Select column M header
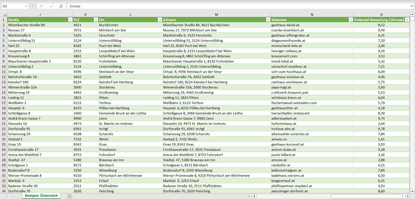The height and width of the screenshot is (199, 415). click(216, 15)
